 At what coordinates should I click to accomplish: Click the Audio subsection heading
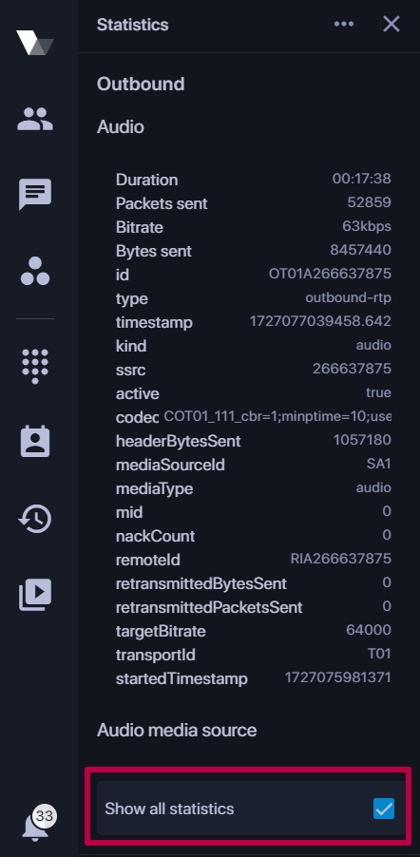(121, 126)
